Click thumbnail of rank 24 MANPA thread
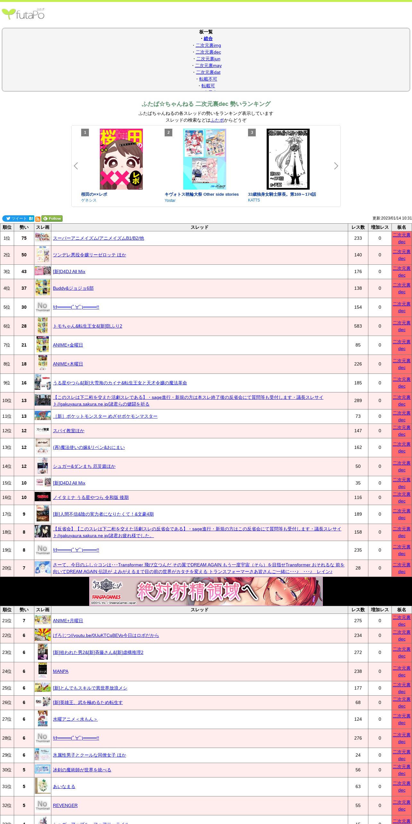Viewport: 412px width, 824px height. [x=43, y=671]
